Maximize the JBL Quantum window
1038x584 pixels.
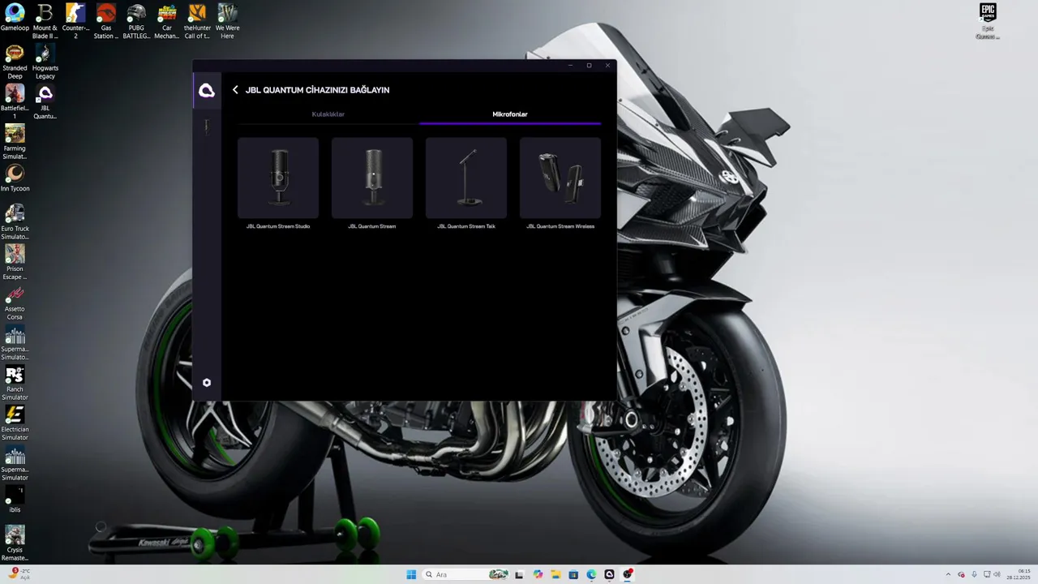(x=589, y=66)
